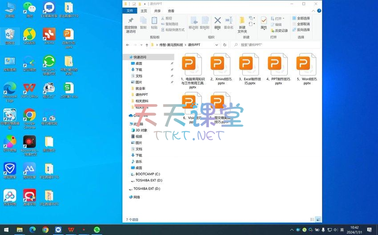The image size is (378, 235).
Task: Click the refresh button beside address bar
Action: (x=225, y=45)
